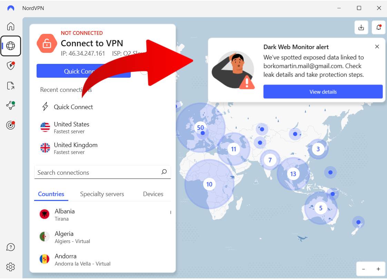Select Albania Tirana server
387x279 pixels.
[102, 214]
